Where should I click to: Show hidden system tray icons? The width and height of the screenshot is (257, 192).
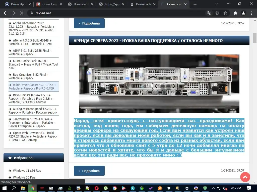(x=213, y=188)
